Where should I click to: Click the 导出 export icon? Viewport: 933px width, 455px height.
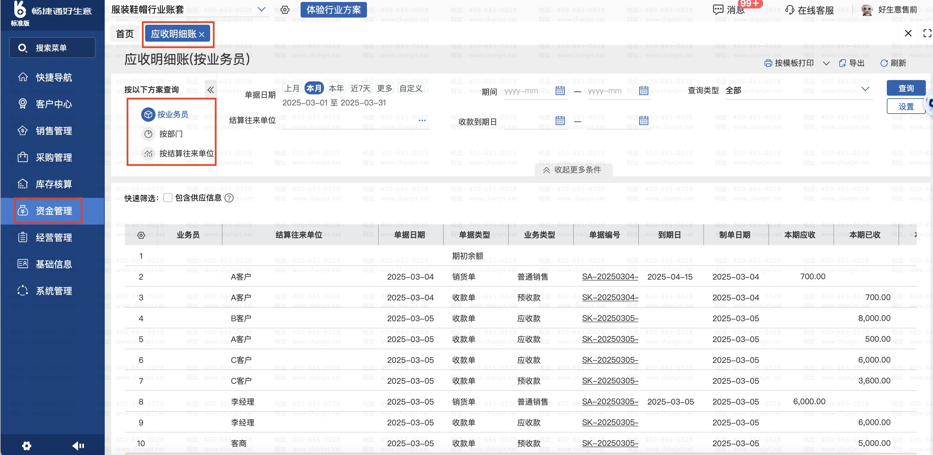click(843, 63)
